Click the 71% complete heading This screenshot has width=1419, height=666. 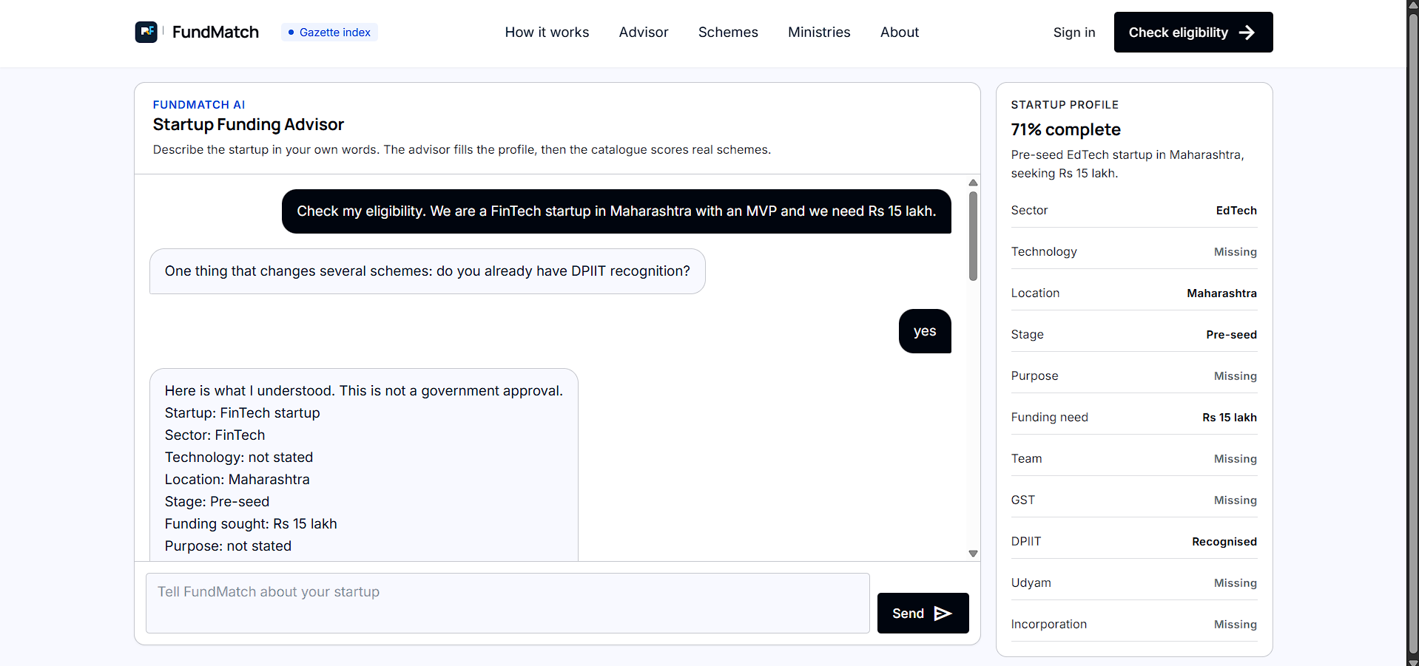coord(1066,129)
